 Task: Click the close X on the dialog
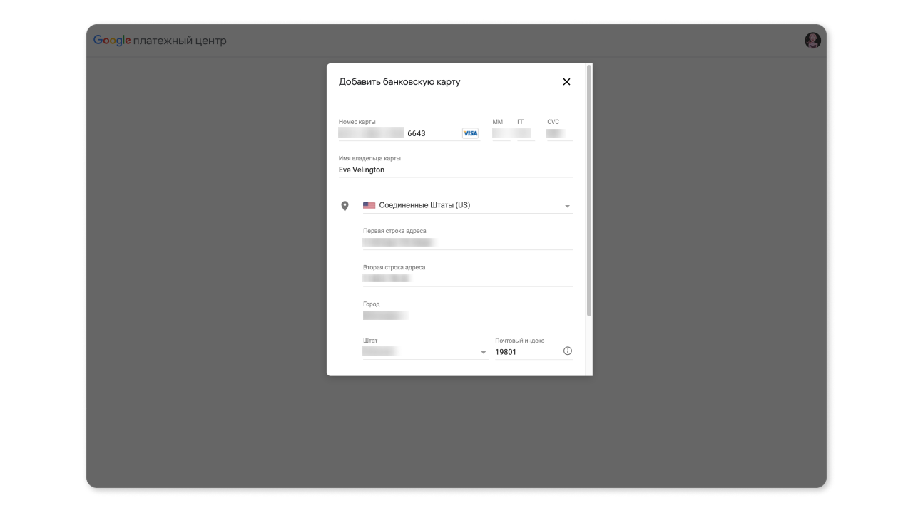tap(566, 81)
